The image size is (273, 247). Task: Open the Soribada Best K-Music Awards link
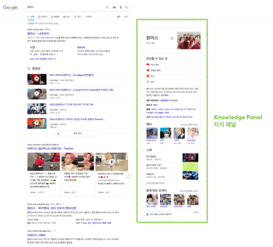[x=172, y=117]
